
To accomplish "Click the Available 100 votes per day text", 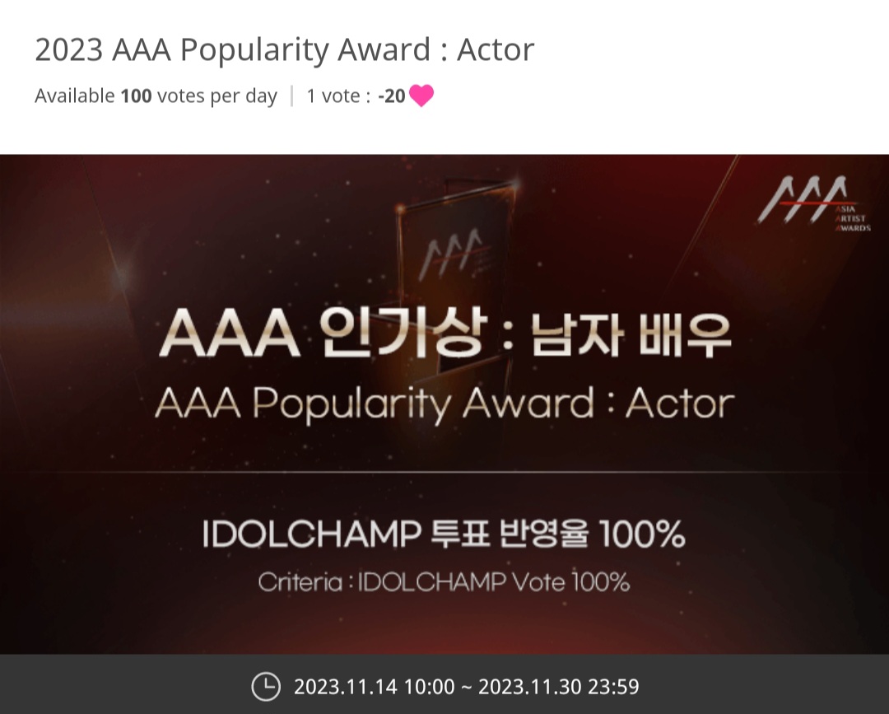I will (x=156, y=96).
